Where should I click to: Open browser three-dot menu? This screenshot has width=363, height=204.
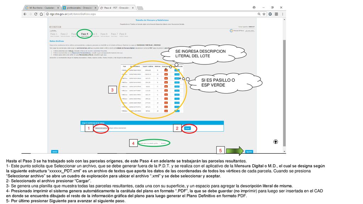point(283,14)
